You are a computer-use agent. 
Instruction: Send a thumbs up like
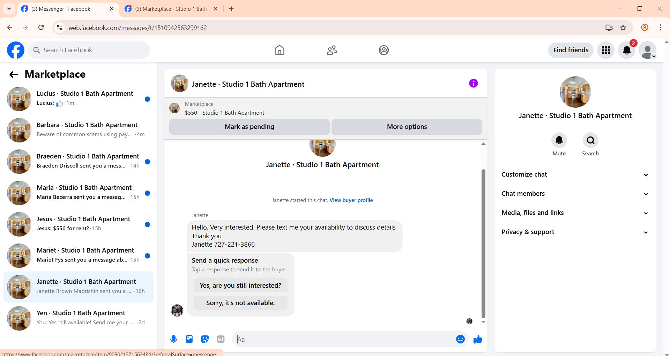coord(478,339)
